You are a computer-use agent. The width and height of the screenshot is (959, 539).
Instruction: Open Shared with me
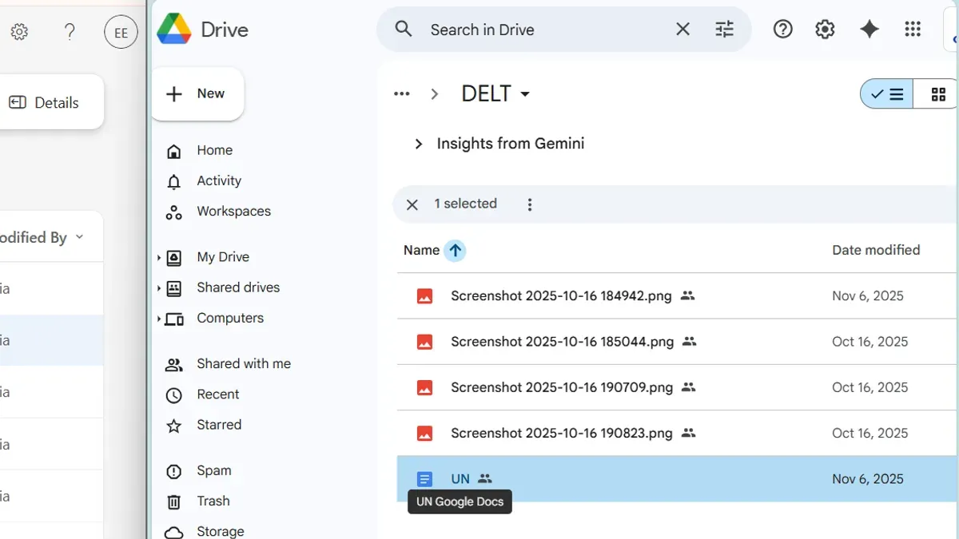[x=244, y=363]
